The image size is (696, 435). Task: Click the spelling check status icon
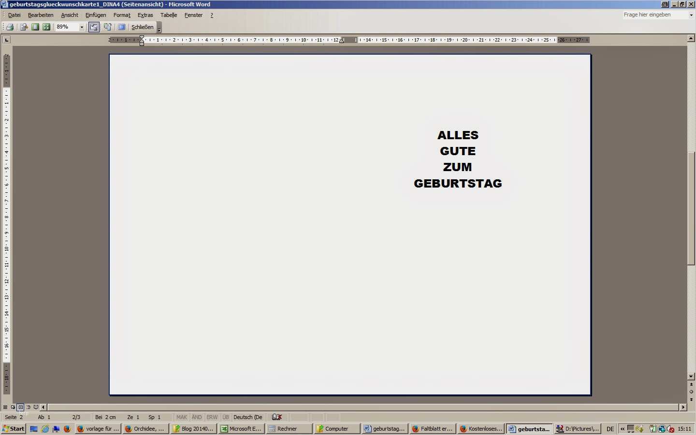click(277, 417)
